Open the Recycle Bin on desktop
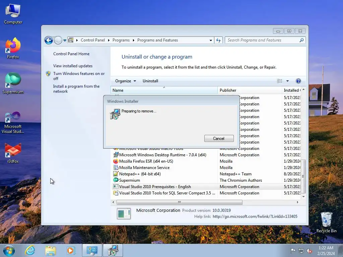Image resolution: width=343 pixels, height=257 pixels. pos(326,223)
